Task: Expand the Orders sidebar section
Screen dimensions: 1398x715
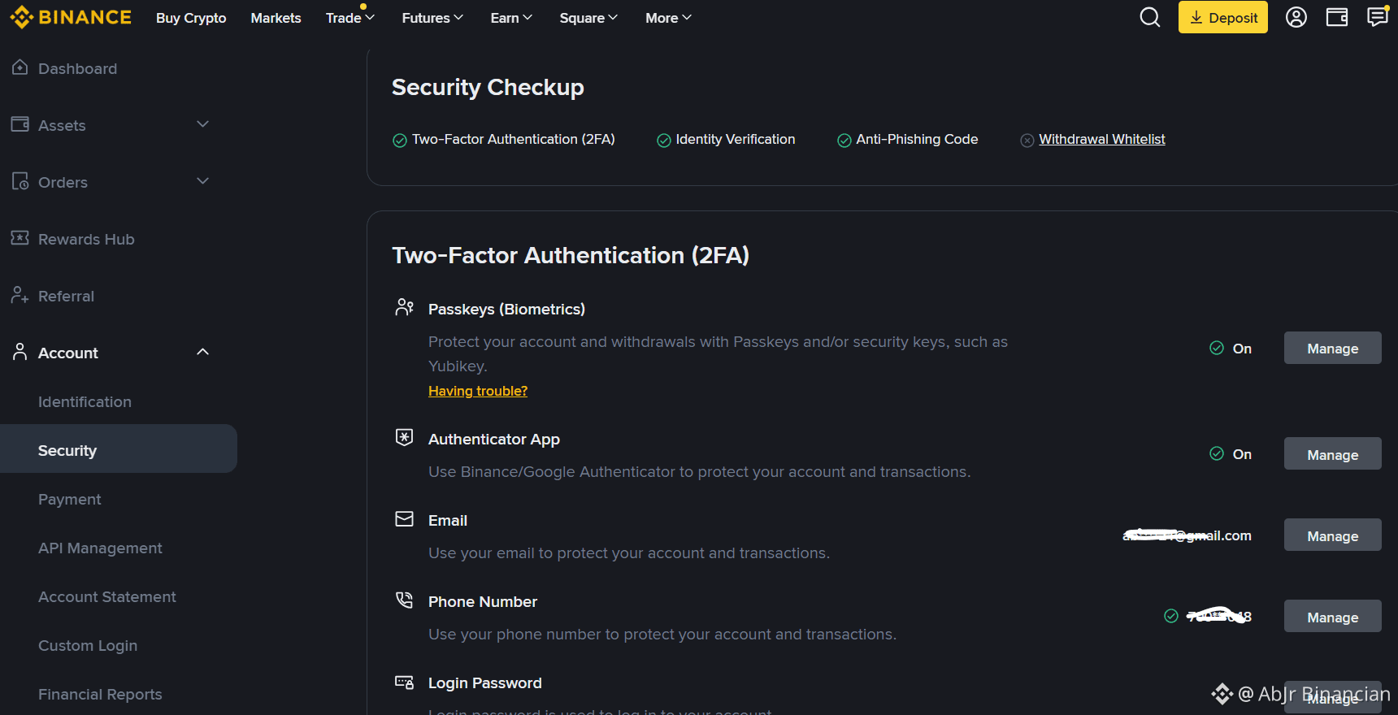Action: (203, 181)
